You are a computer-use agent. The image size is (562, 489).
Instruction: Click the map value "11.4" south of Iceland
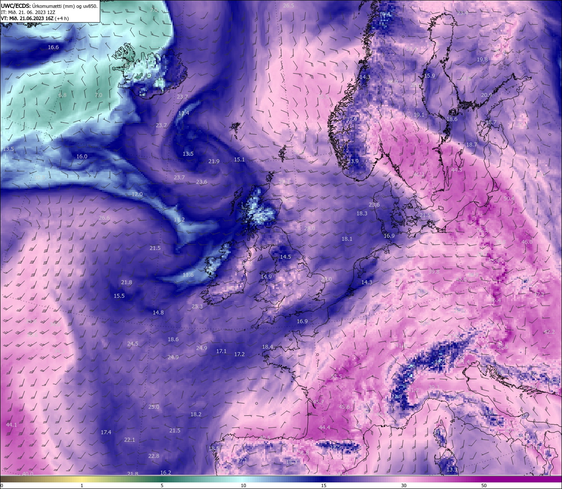click(184, 113)
